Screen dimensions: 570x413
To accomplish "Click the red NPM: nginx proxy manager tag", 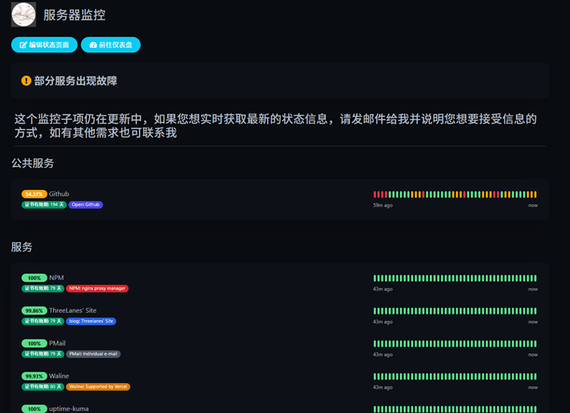I will click(97, 288).
